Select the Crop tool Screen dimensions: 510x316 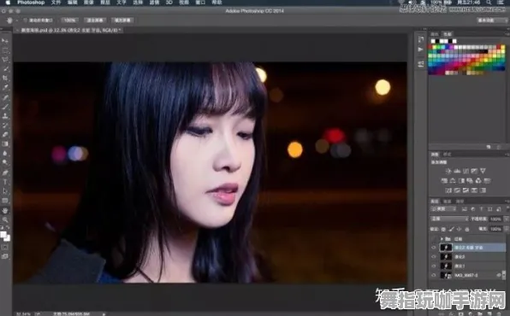[5, 79]
